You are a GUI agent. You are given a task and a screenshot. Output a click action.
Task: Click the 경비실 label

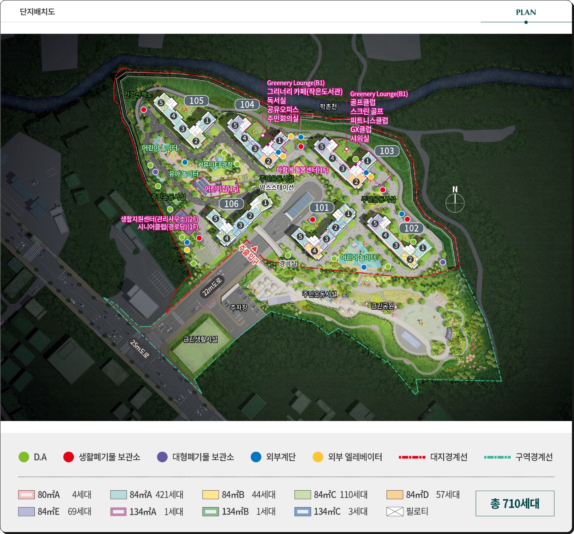[x=288, y=264]
